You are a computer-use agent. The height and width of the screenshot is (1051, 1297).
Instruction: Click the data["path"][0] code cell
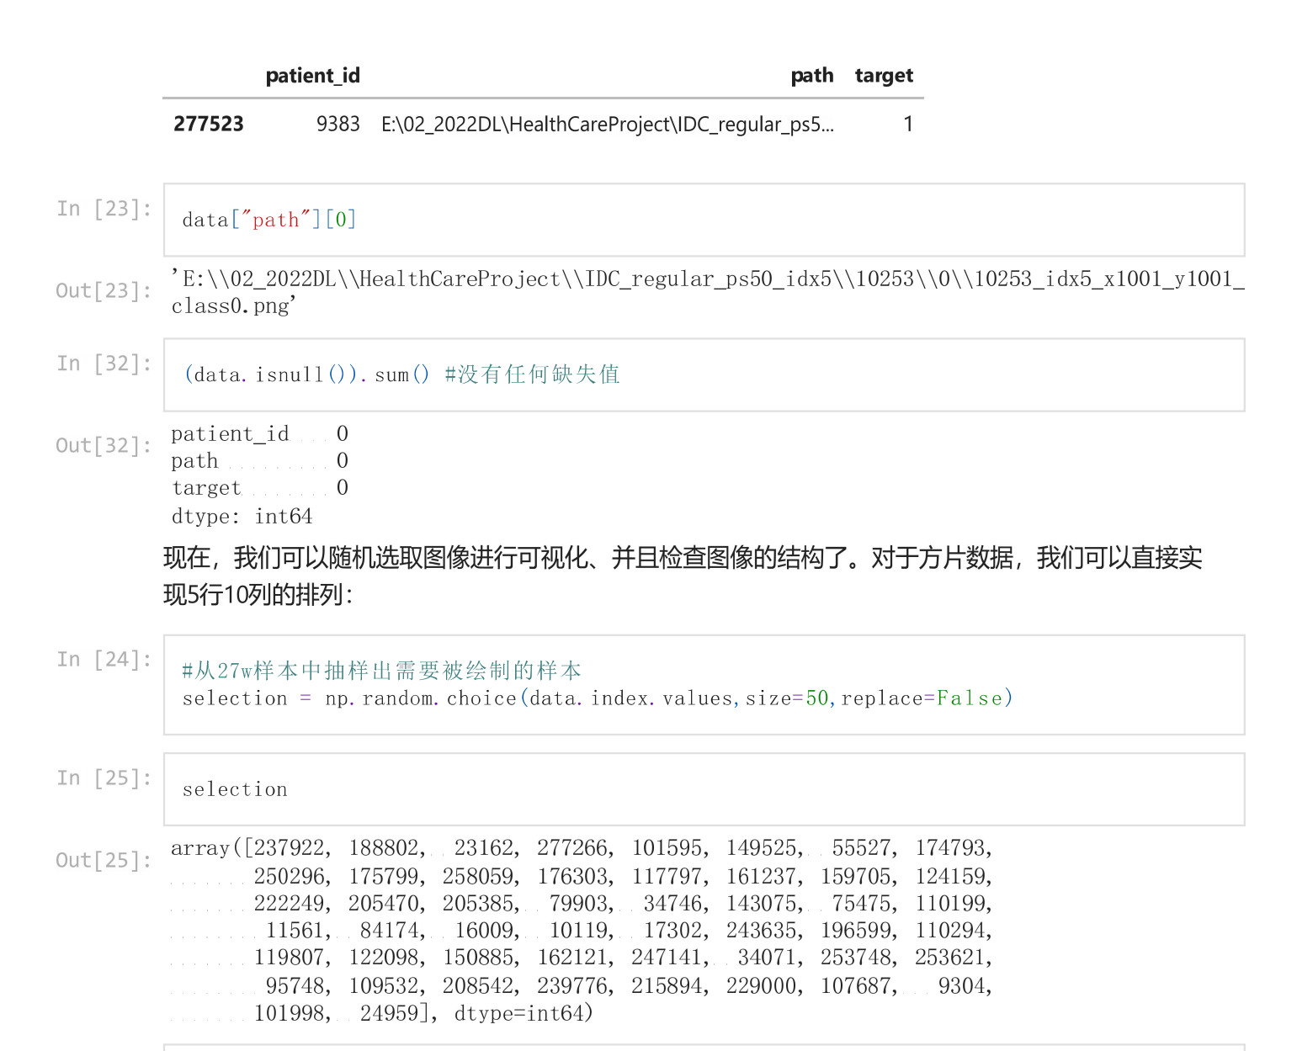click(704, 220)
